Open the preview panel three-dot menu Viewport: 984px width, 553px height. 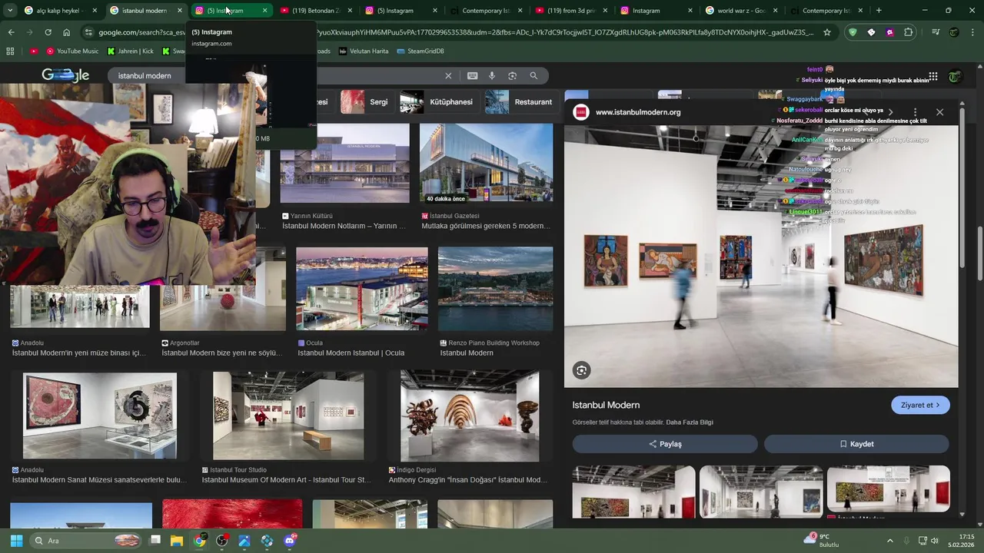click(915, 112)
